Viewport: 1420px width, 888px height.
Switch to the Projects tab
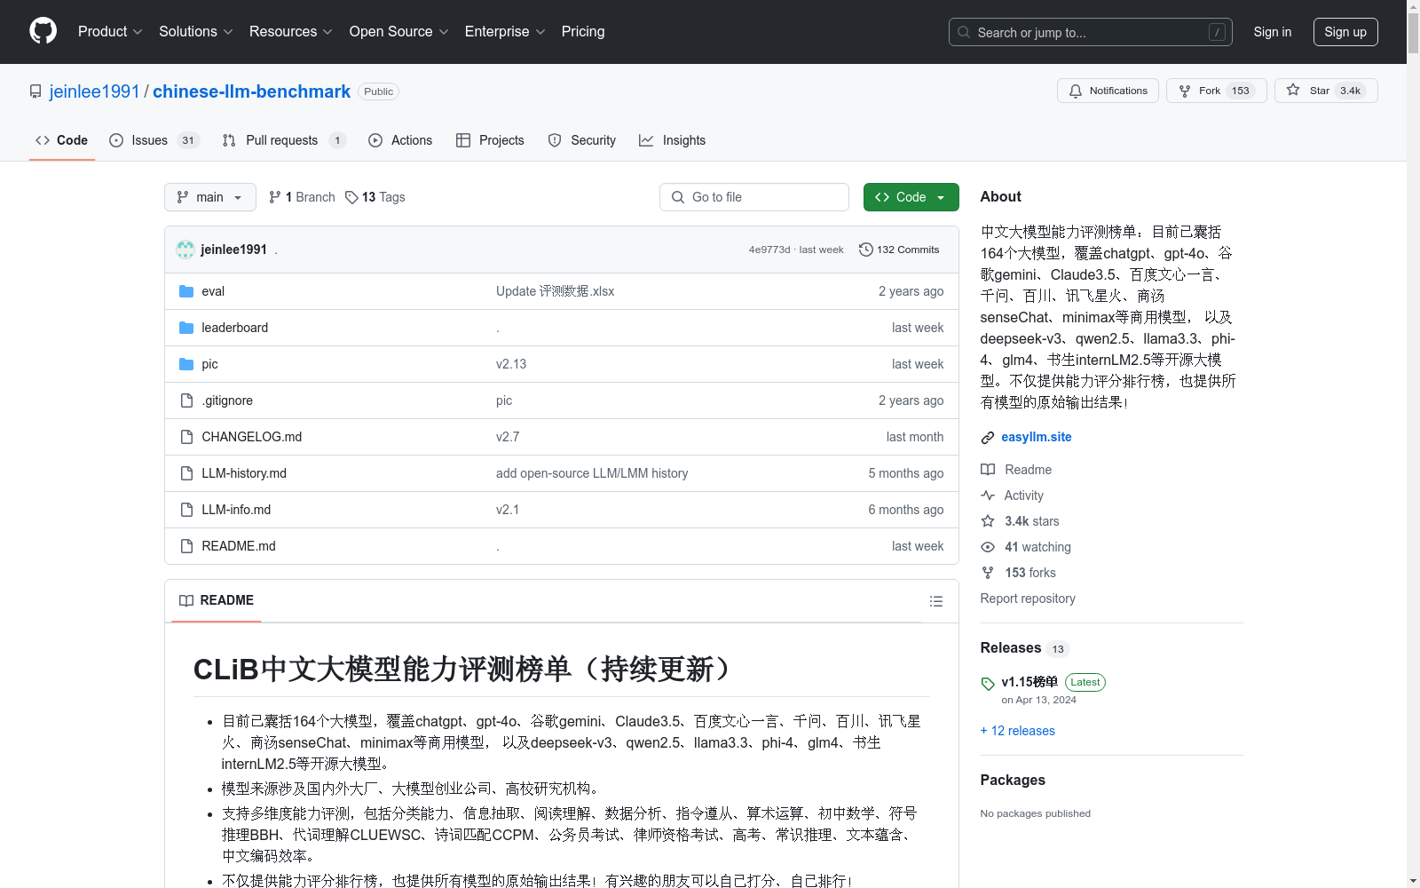490,140
